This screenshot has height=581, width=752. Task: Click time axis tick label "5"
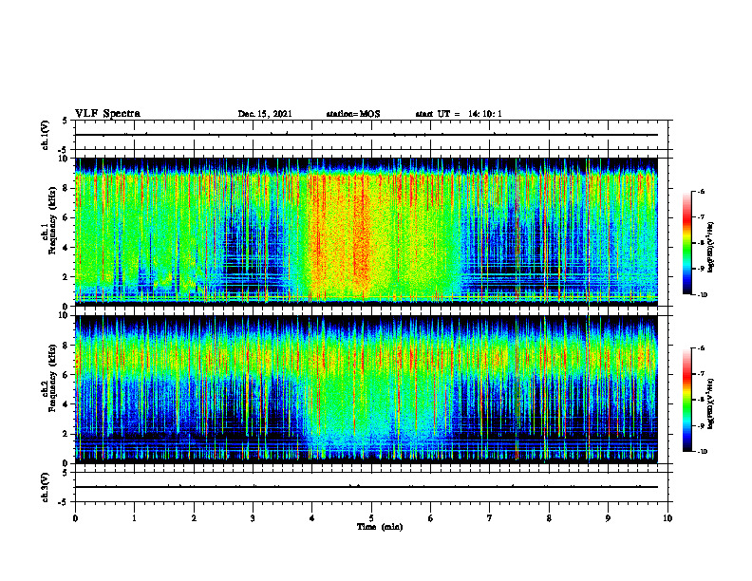[371, 518]
